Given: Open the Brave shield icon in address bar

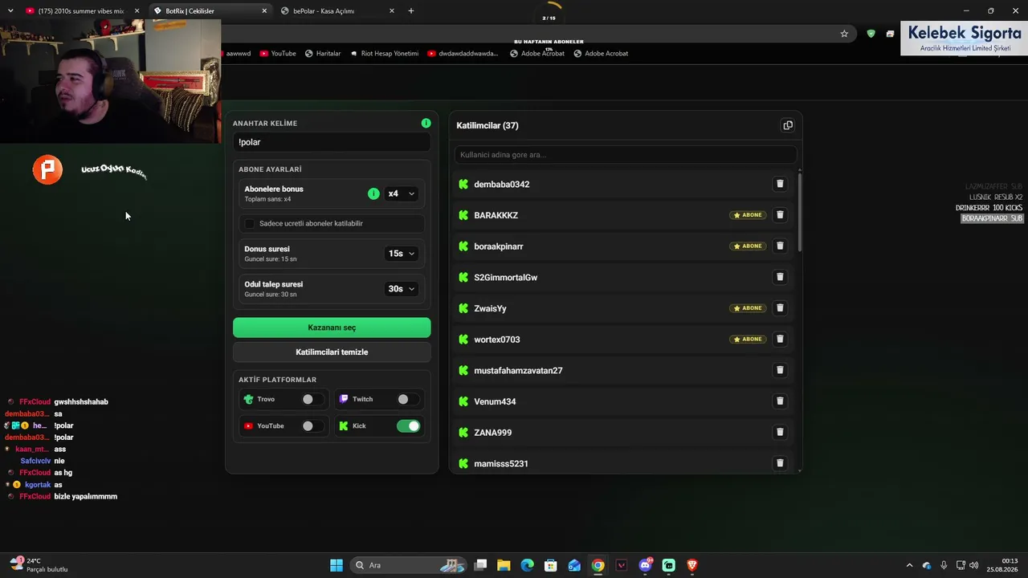Looking at the screenshot, I should tap(871, 34).
